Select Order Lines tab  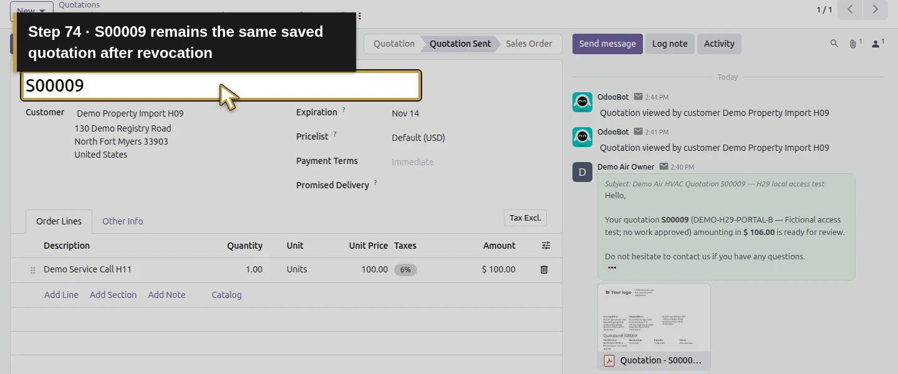point(59,221)
